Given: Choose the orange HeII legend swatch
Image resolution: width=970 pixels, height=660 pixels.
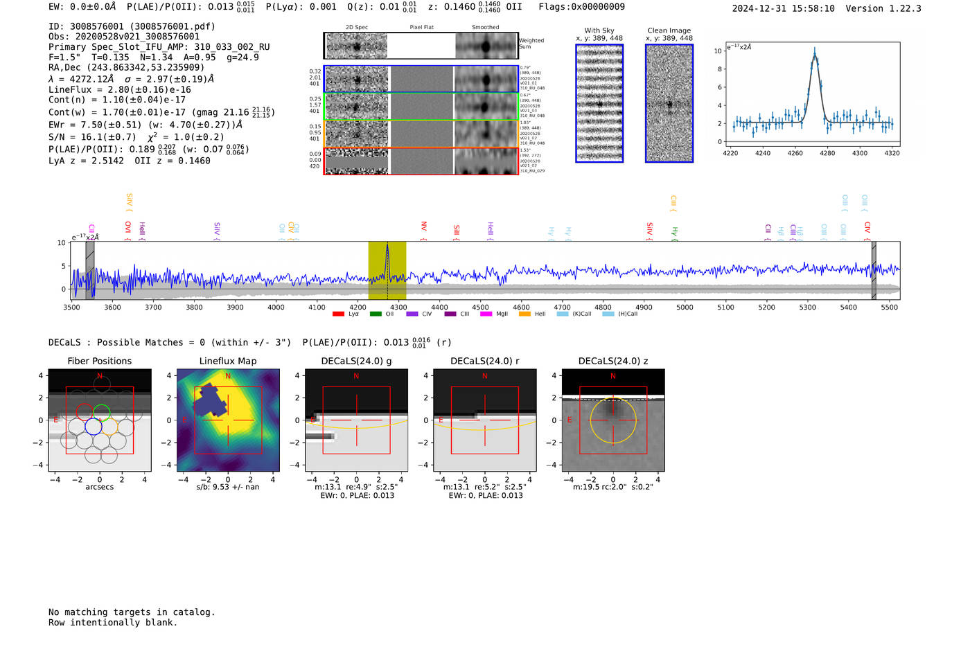Looking at the screenshot, I should click(x=524, y=314).
